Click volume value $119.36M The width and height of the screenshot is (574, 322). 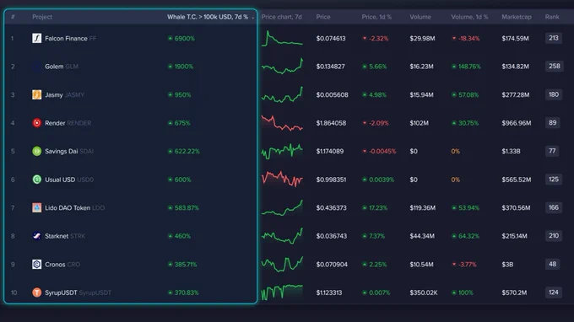(422, 208)
